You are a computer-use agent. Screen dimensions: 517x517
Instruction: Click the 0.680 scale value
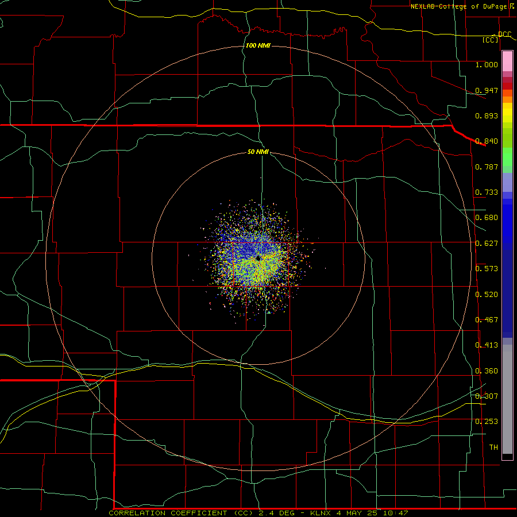[487, 218]
